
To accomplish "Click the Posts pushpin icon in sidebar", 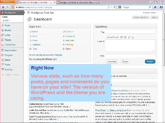I will (2, 25).
